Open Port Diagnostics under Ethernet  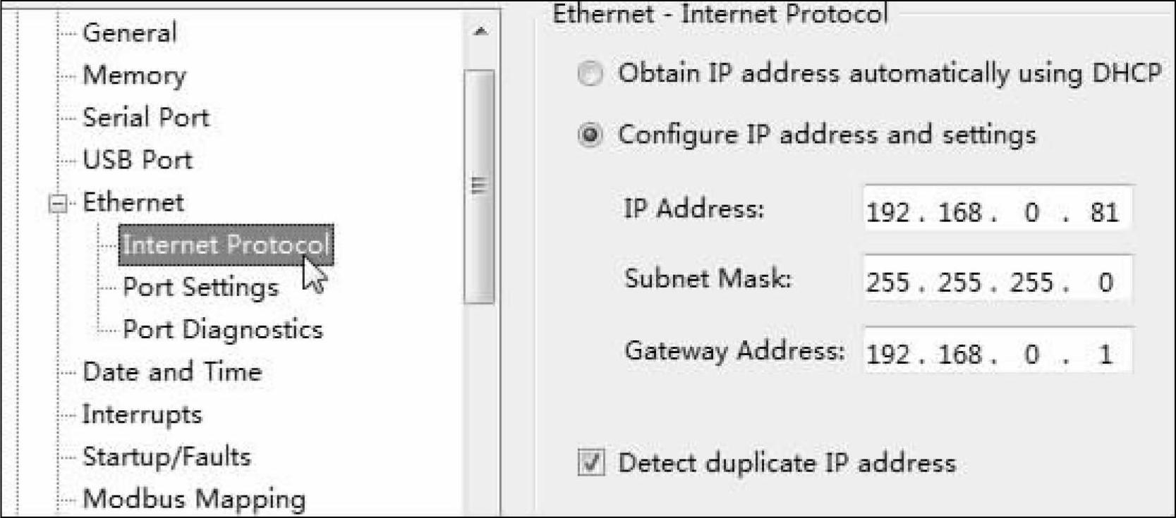[222, 330]
